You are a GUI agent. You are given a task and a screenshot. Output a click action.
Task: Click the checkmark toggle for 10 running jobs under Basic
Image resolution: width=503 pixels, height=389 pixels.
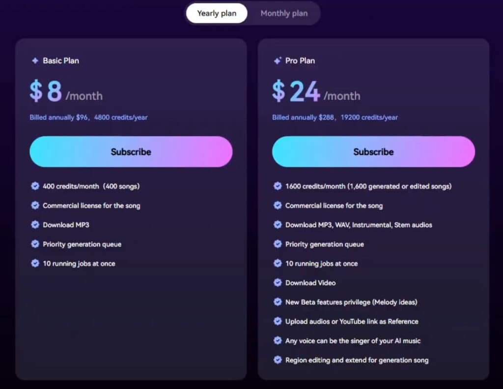click(35, 264)
